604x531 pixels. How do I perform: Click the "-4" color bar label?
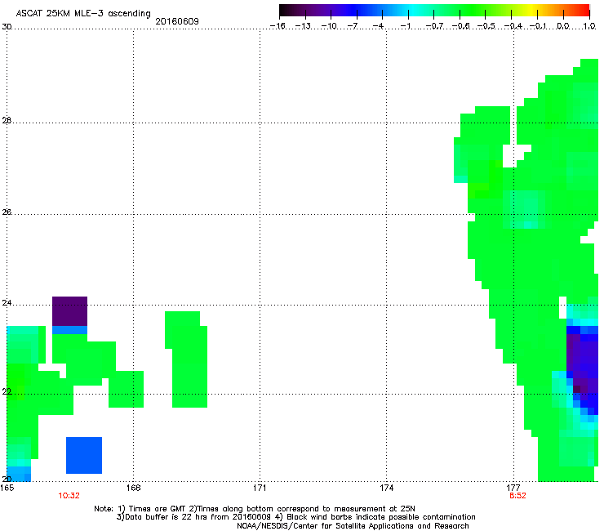(x=378, y=26)
